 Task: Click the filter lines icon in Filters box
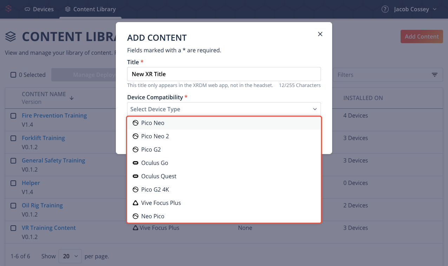click(x=435, y=75)
